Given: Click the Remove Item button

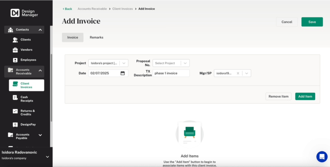Looking at the screenshot, I should [278, 97].
